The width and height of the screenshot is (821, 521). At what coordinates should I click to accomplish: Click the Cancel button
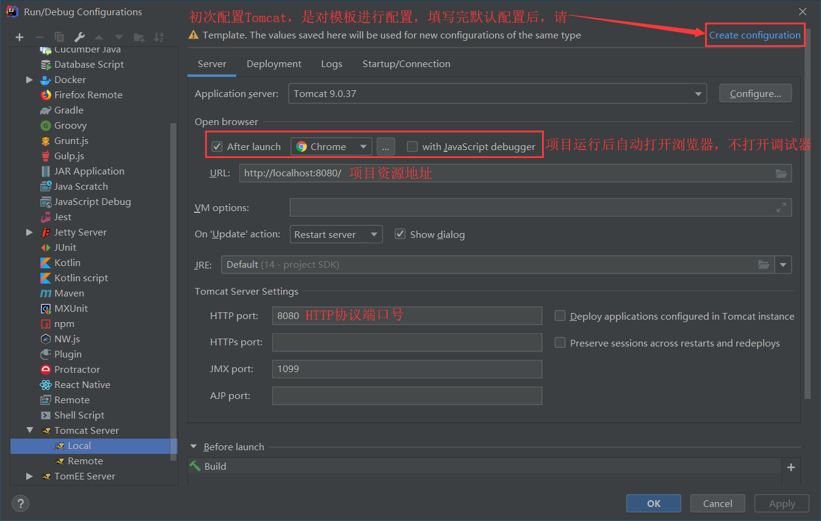718,503
